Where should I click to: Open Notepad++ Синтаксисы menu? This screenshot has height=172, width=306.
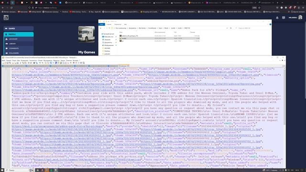(x=33, y=61)
